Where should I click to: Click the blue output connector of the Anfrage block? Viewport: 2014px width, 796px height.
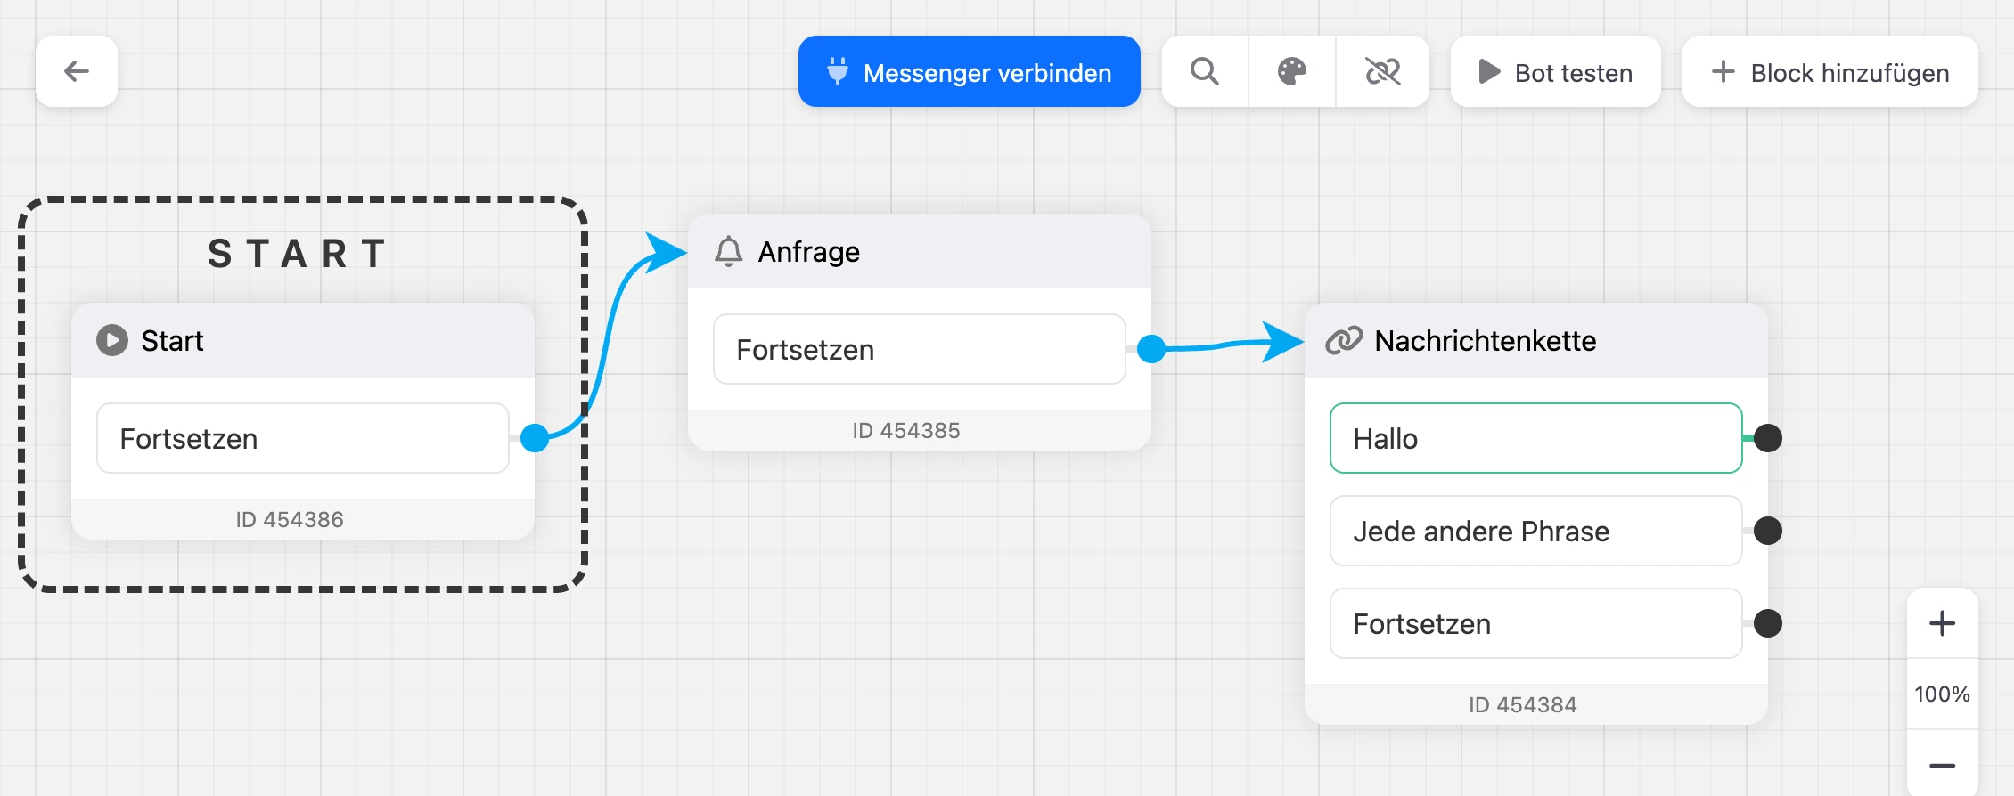(x=1151, y=349)
